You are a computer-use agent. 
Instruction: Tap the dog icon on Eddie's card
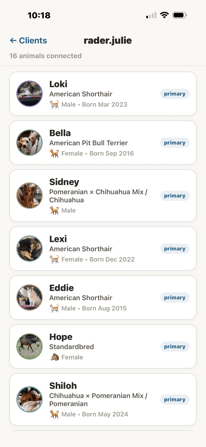(54, 308)
